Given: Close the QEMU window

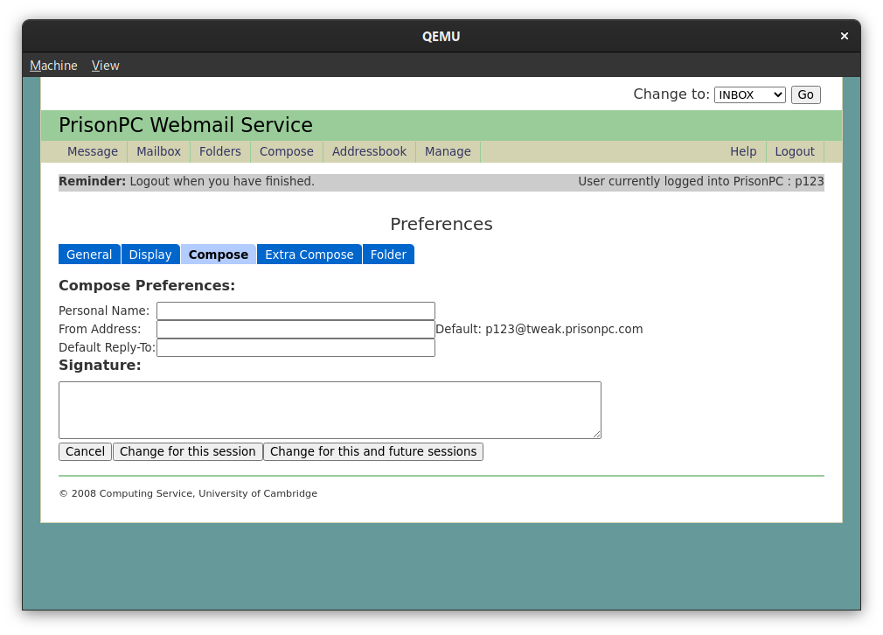Looking at the screenshot, I should pos(845,36).
